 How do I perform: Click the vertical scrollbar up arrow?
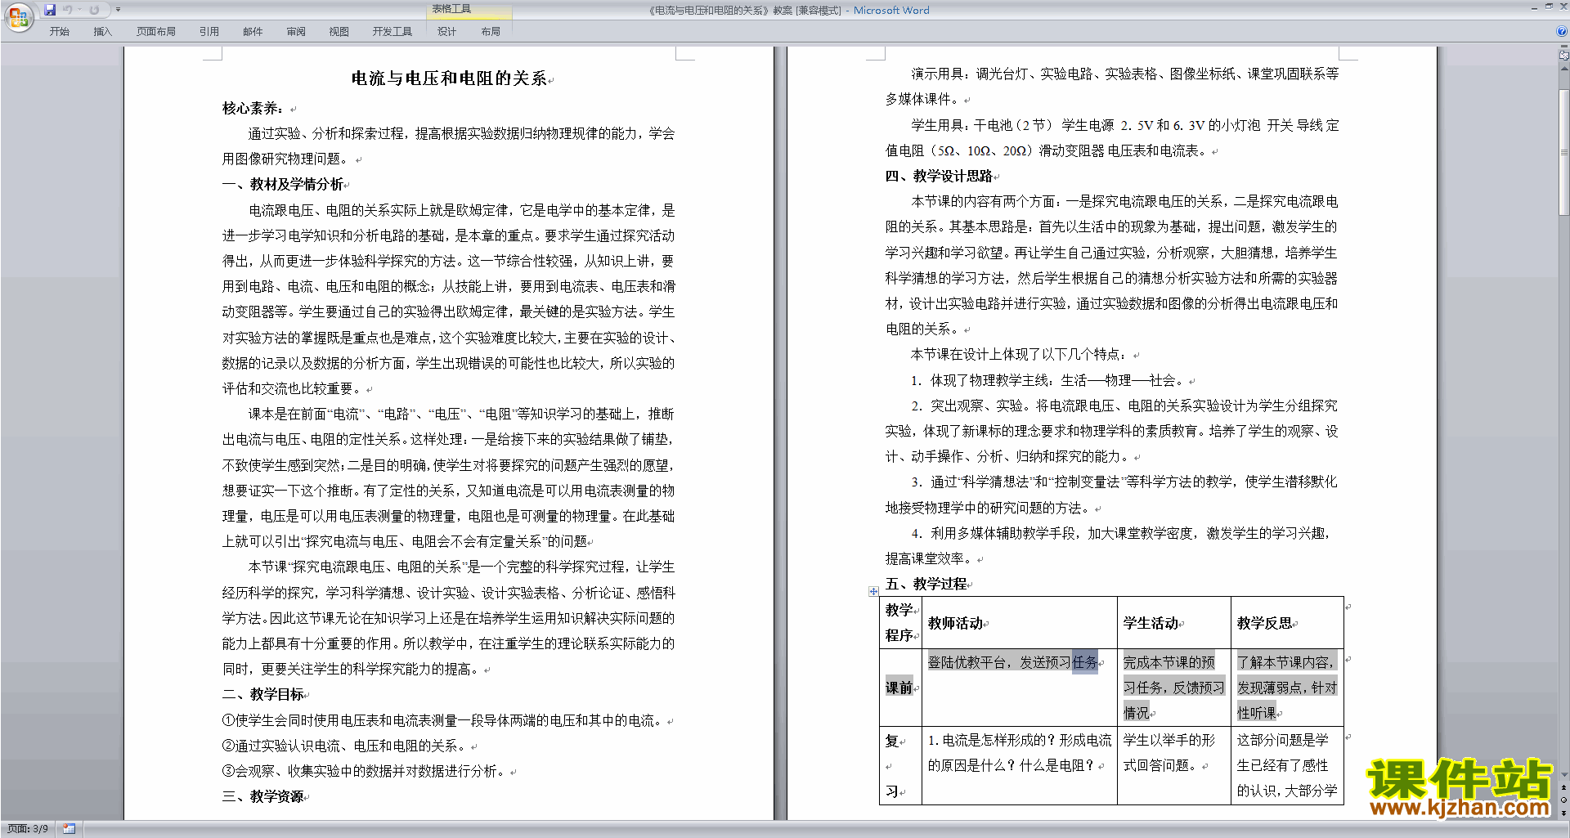(x=1564, y=68)
